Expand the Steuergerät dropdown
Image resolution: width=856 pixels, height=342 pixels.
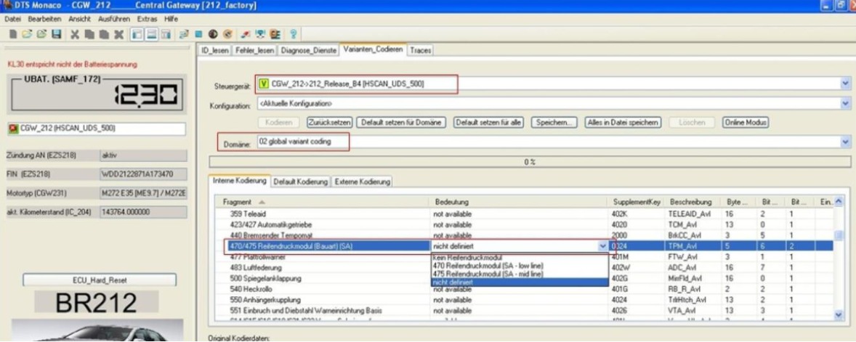tap(845, 84)
